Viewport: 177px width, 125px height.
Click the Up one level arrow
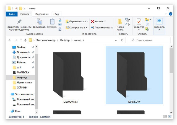[x=25, y=40]
